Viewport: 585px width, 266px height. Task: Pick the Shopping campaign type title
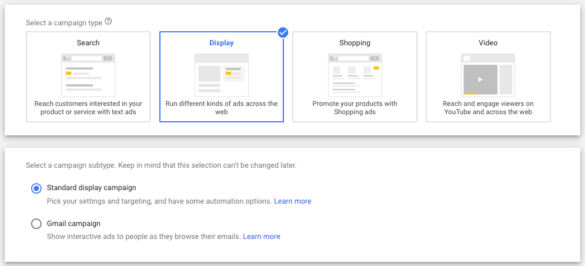(x=355, y=43)
